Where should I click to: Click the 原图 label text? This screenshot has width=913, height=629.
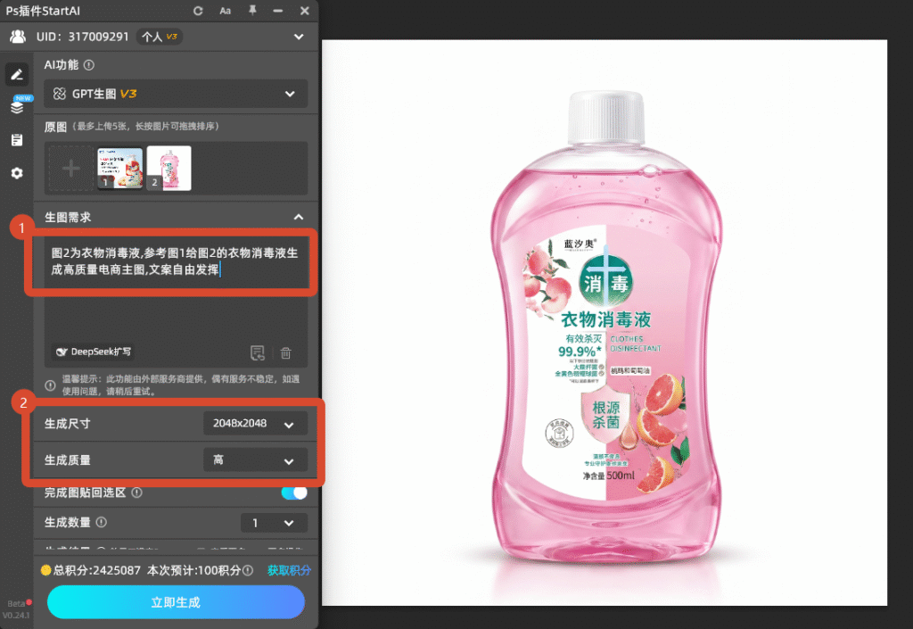[56, 127]
